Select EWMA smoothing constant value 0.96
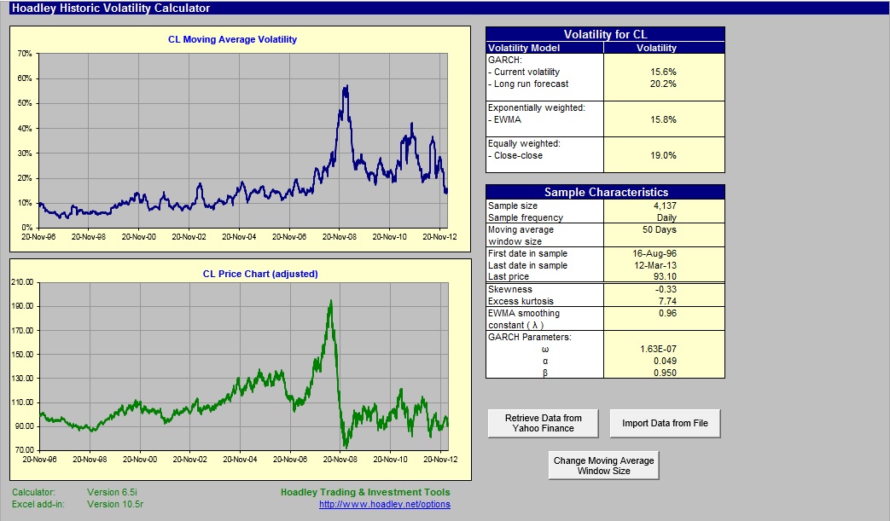The width and height of the screenshot is (890, 521). (667, 313)
